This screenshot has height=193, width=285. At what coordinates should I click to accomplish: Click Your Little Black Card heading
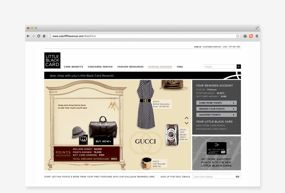tap(214, 121)
